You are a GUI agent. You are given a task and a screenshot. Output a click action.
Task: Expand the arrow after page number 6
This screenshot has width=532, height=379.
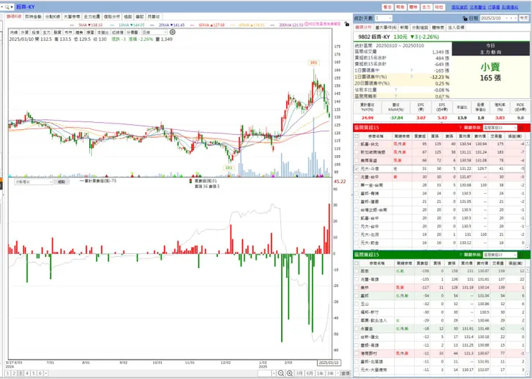(x=46, y=373)
